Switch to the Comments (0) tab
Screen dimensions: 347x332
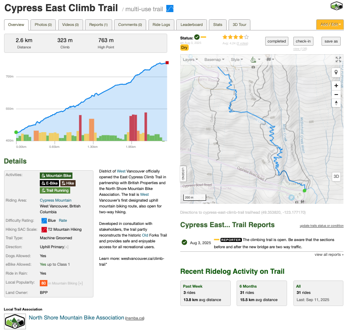click(130, 25)
